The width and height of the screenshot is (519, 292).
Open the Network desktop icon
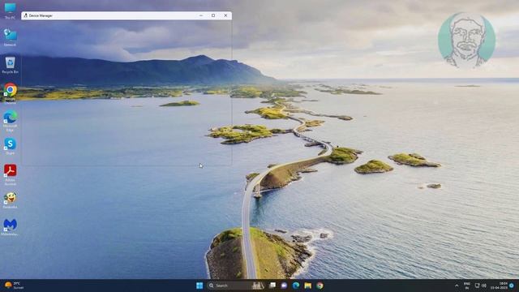10,36
